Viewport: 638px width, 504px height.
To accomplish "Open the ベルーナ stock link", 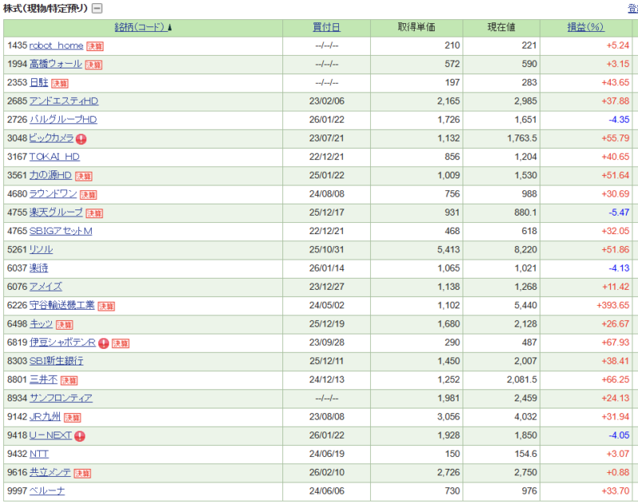I will [x=47, y=491].
